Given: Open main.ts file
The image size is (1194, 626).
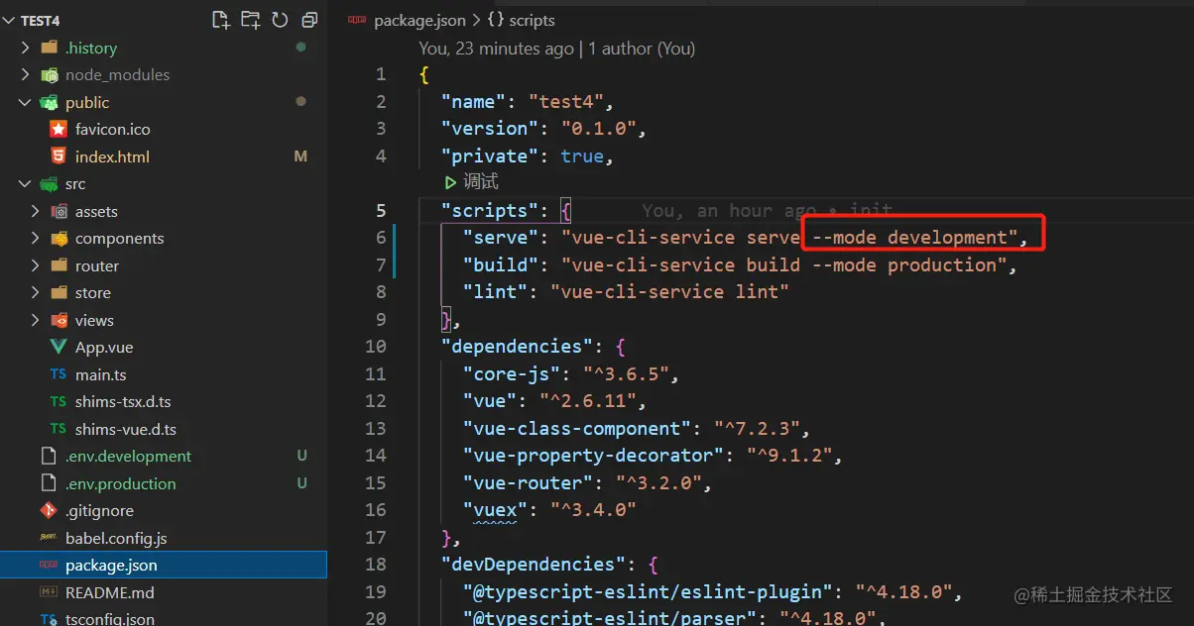Looking at the screenshot, I should click(x=100, y=375).
